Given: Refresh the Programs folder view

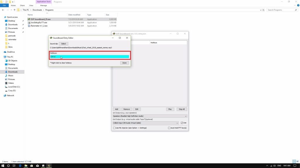Looking at the screenshot, I should point(263,10).
